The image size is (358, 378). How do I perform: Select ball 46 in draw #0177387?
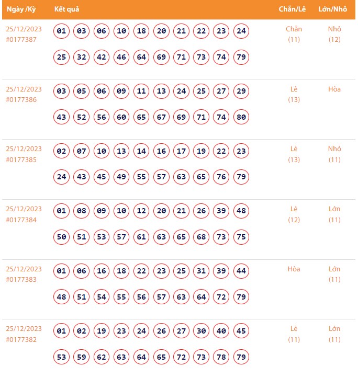pyautogui.click(x=121, y=57)
